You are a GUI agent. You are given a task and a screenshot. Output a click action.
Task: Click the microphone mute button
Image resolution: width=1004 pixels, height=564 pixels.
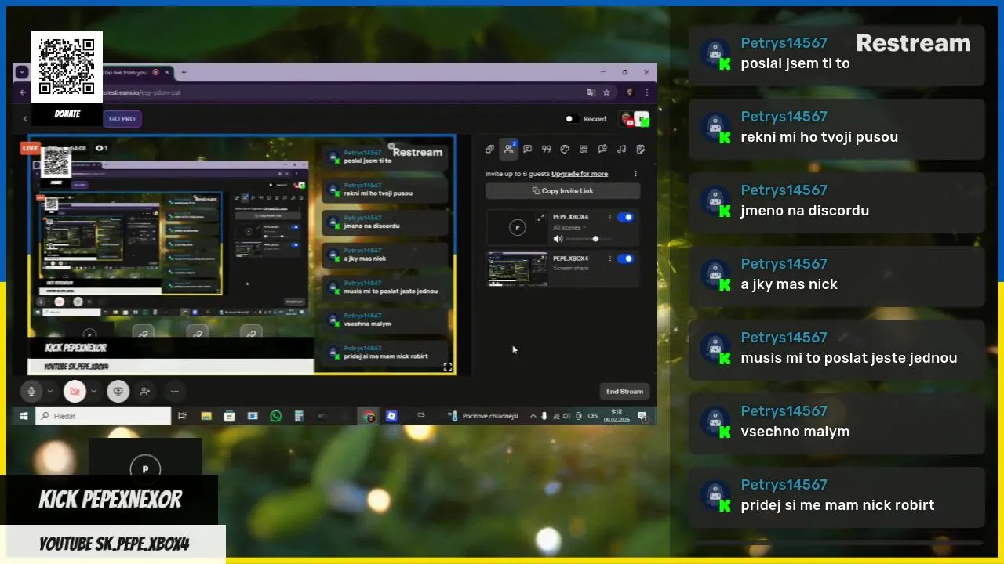(31, 391)
